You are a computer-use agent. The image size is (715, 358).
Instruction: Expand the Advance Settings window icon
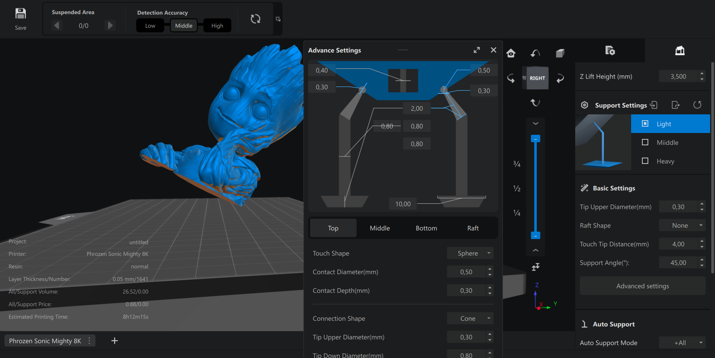coord(477,50)
